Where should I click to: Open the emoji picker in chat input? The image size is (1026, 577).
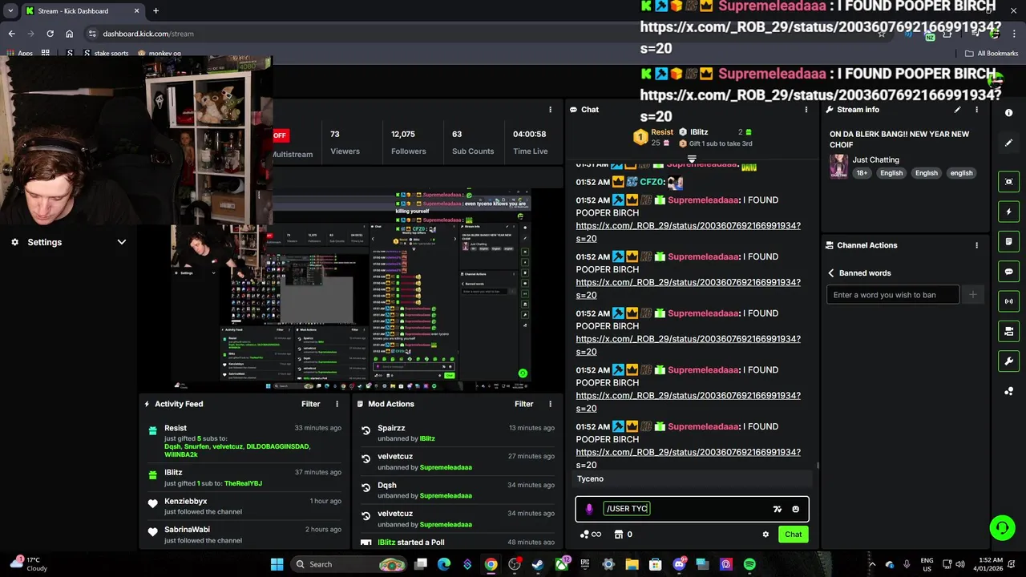[x=795, y=509]
